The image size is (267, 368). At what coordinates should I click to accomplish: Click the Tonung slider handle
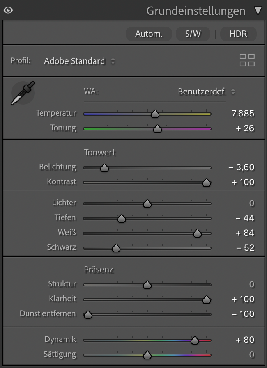[157, 129]
